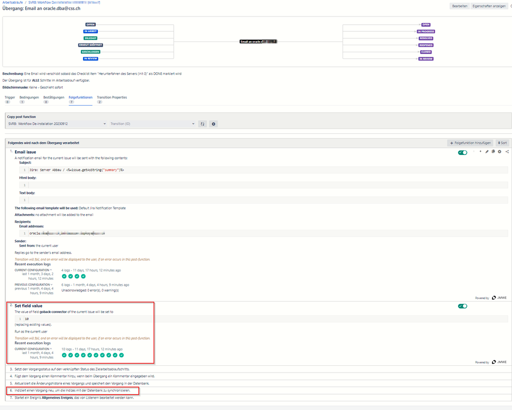The width and height of the screenshot is (512, 410).
Task: Select the ERLEDIGT source status badge
Action: (90, 38)
